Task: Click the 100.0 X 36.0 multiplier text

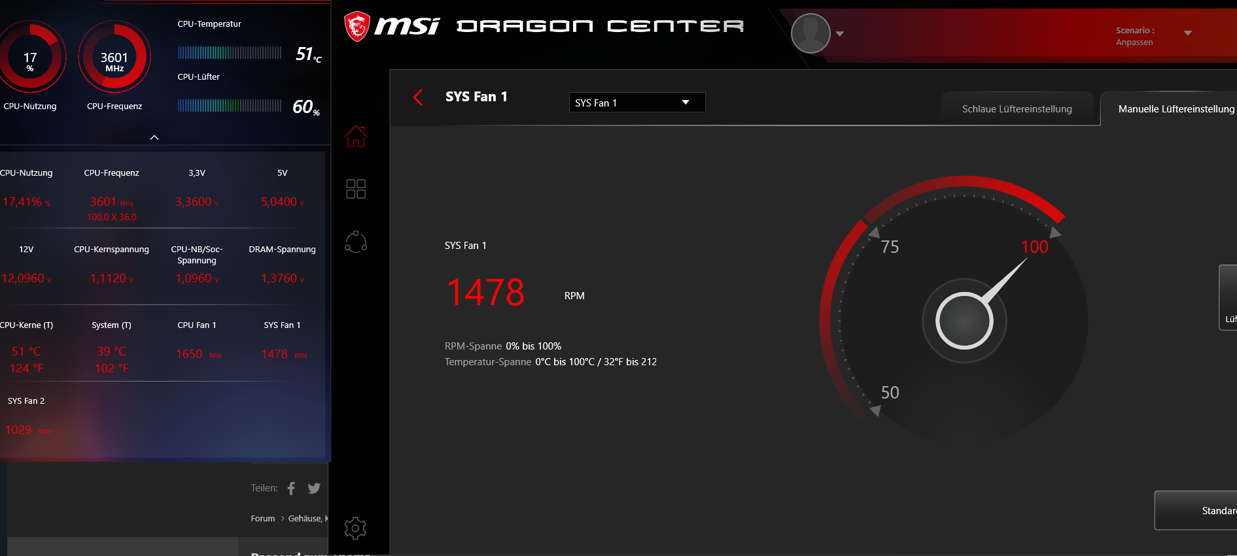Action: 112,217
